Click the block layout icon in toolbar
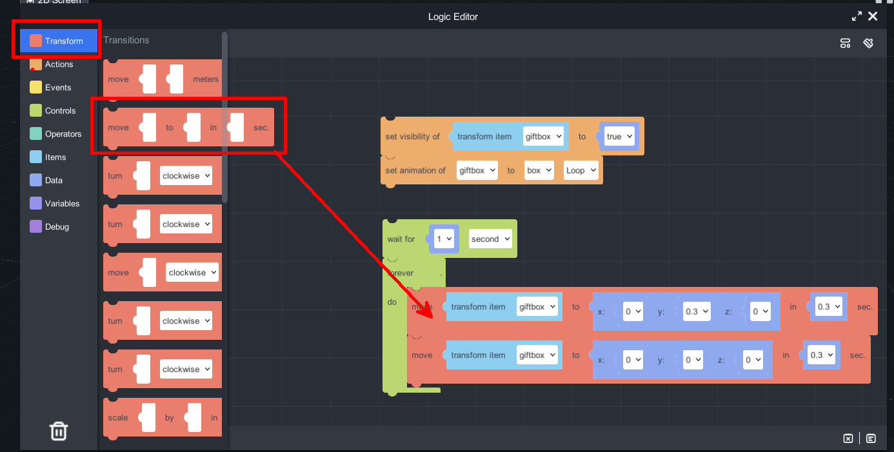 point(845,43)
